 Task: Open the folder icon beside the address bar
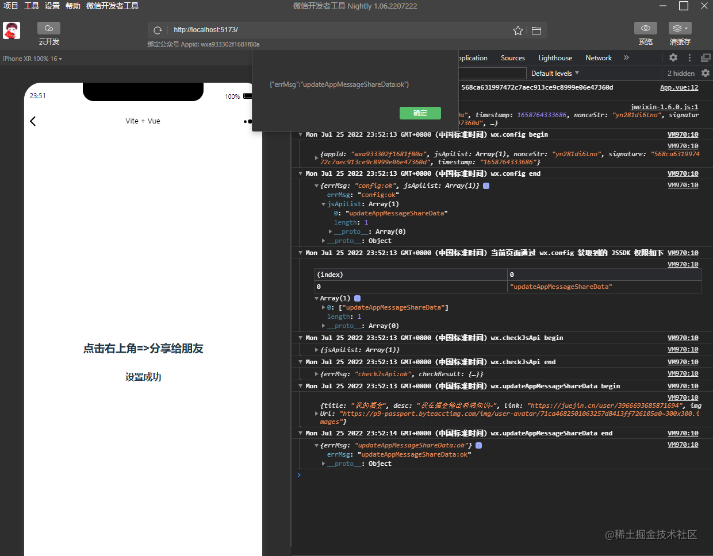536,30
